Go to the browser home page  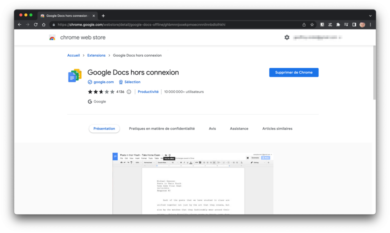44,25
